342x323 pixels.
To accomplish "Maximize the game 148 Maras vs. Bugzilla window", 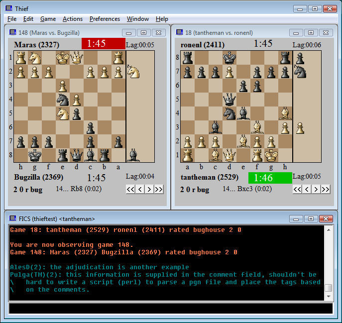I will point(143,33).
